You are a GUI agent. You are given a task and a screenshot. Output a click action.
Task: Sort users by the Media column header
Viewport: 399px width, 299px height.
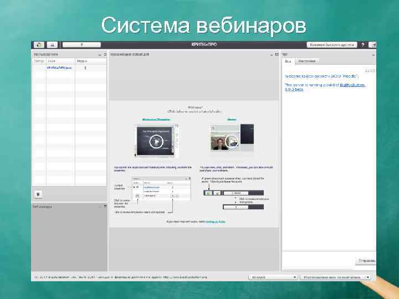pyautogui.click(x=91, y=61)
